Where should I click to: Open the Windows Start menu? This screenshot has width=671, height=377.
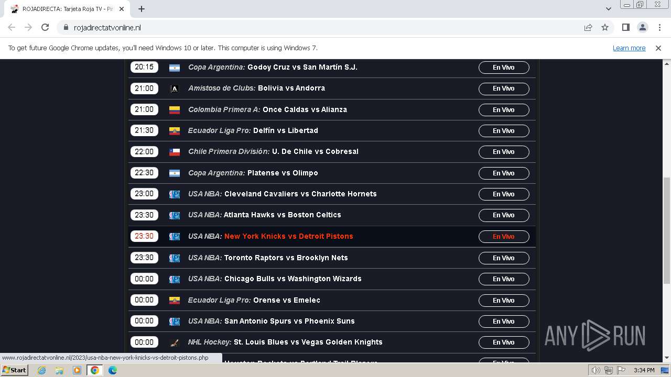[14, 370]
